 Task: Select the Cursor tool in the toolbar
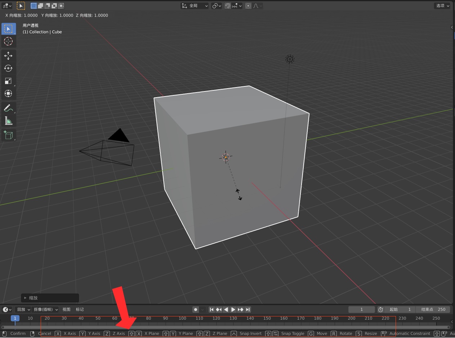point(8,41)
